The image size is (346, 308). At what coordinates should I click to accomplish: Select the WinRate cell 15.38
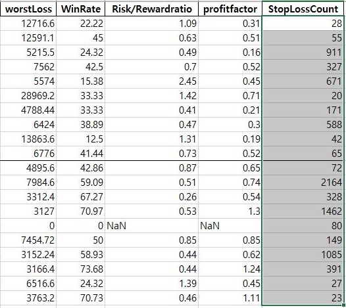(80, 81)
